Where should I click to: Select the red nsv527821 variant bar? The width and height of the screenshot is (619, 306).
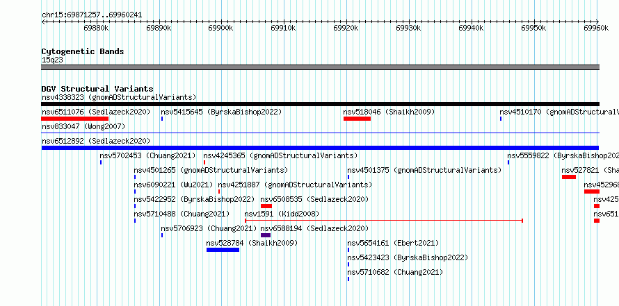pyautogui.click(x=569, y=177)
